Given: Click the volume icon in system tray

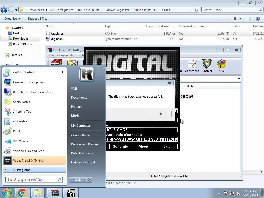Looking at the screenshot, I should [238, 193].
